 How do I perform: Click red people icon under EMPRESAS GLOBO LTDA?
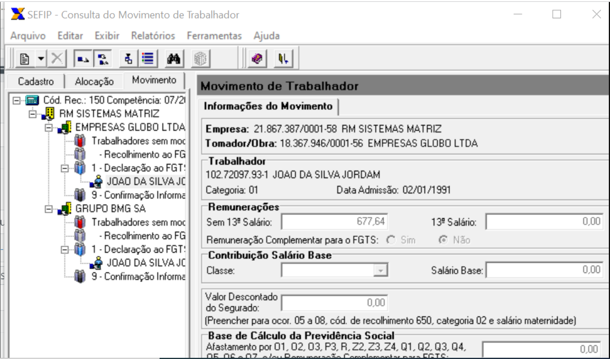(x=80, y=141)
